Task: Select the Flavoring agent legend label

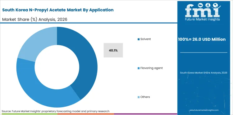Action: pyautogui.click(x=151, y=68)
